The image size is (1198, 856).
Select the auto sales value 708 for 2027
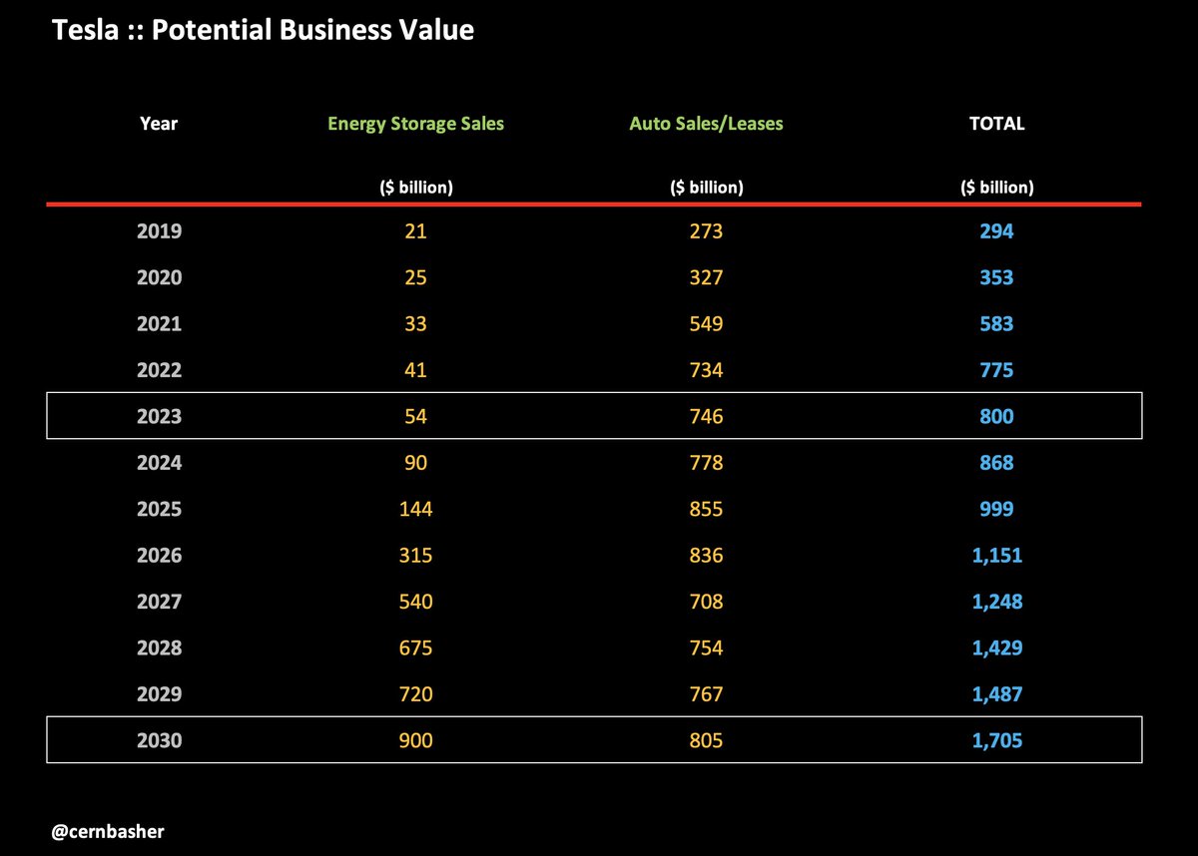point(706,602)
